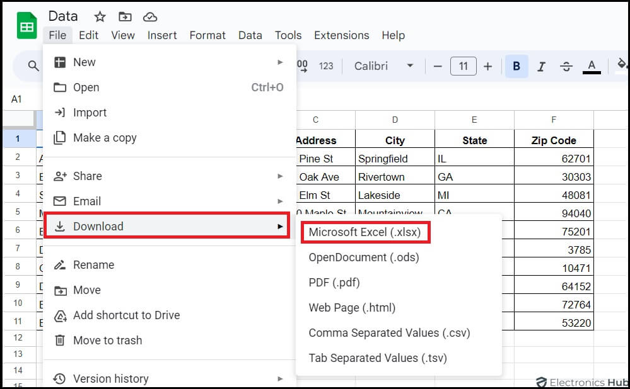630x389 pixels.
Task: Increase font size with plus button
Action: (x=487, y=66)
